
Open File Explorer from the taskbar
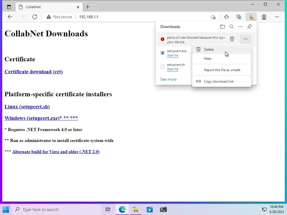tap(136, 209)
